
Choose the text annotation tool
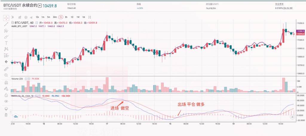6,43
